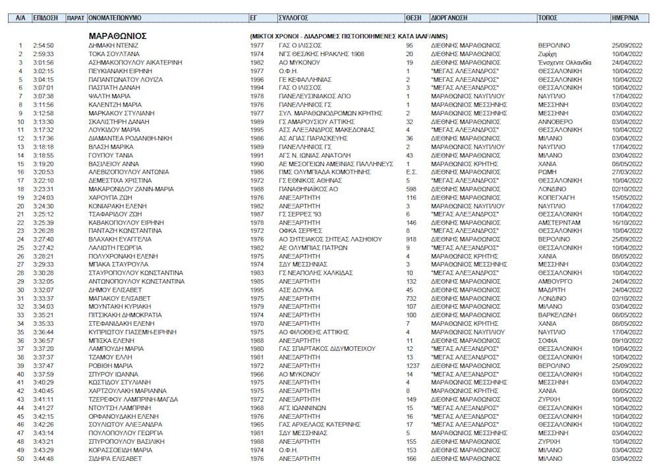Screen dimensions: 659x474
Task: Select the time 2:54:50 in first row
Action: 43,45
